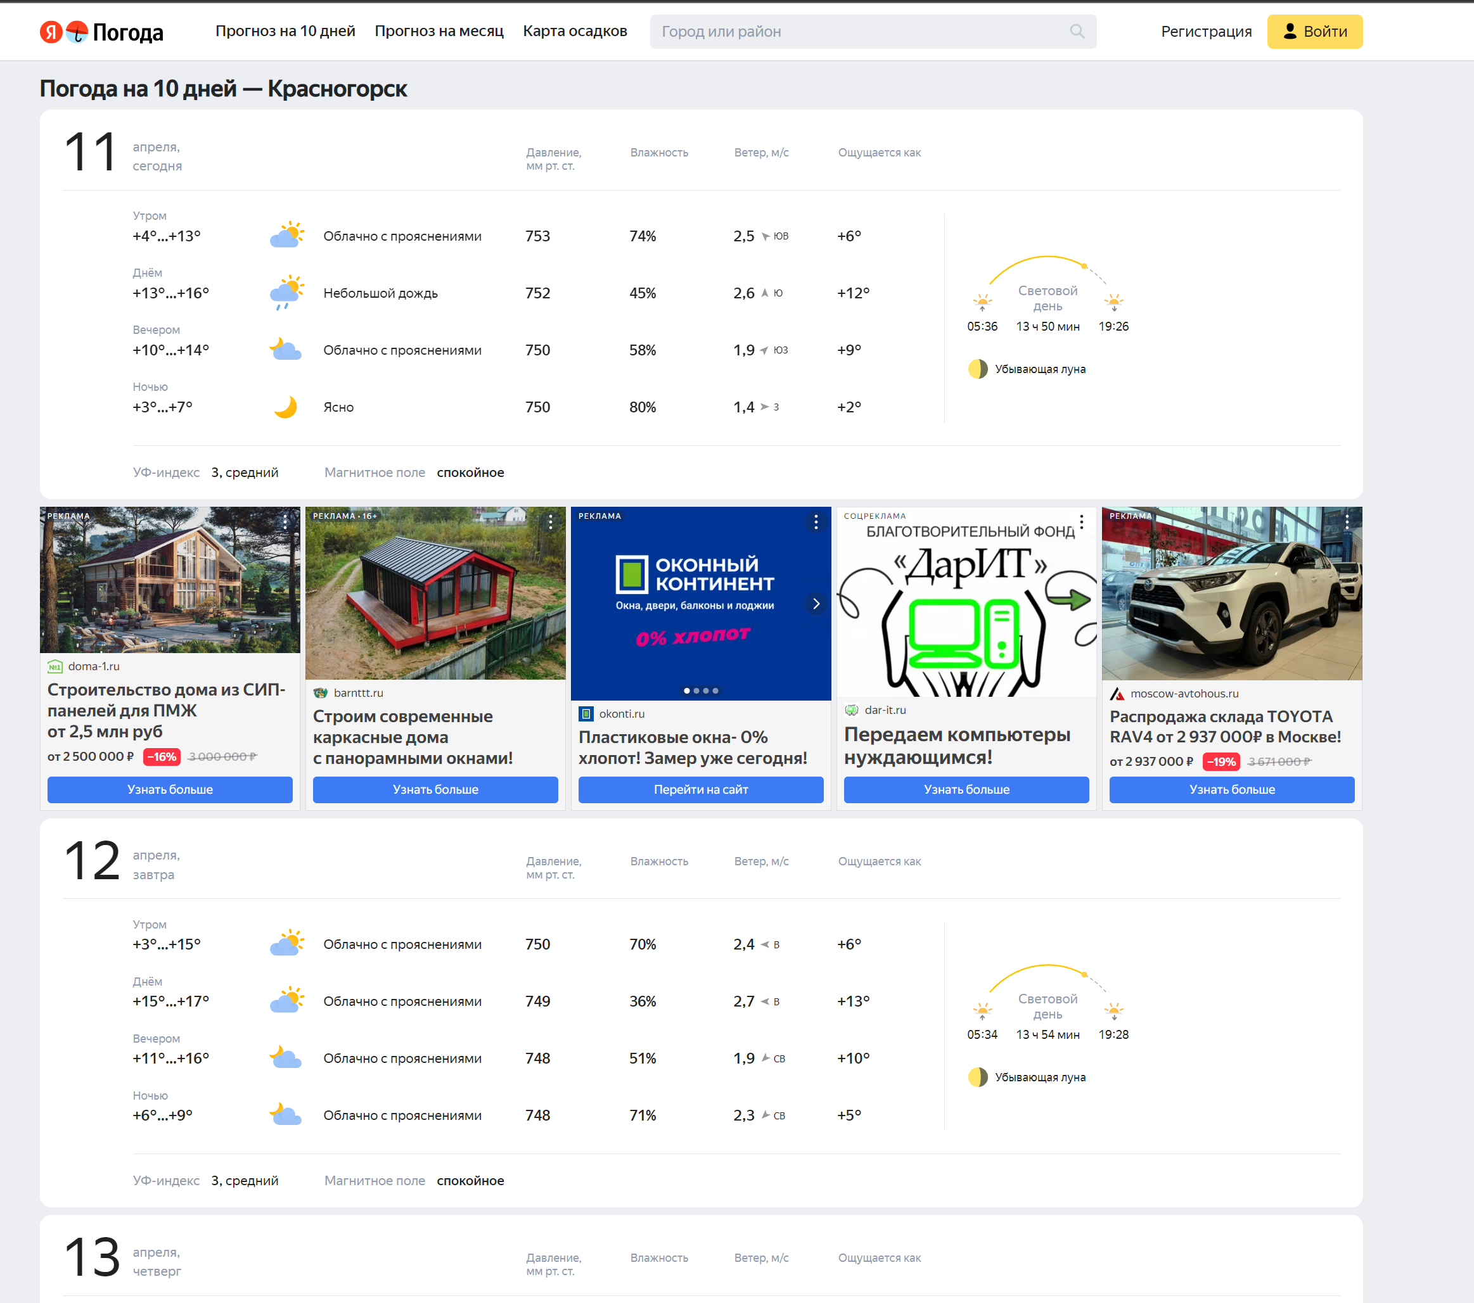Open the three-dot menu on the ДарИТ ad
The image size is (1474, 1303).
coord(1081,522)
